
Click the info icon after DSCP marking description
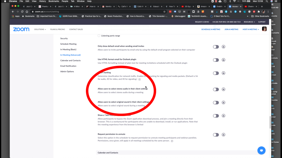(140, 79)
